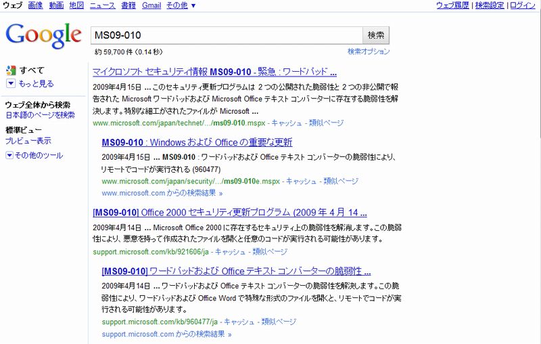
Task: Click URL support.microsoft.com/kb/921606/ja
Action: click(x=151, y=252)
